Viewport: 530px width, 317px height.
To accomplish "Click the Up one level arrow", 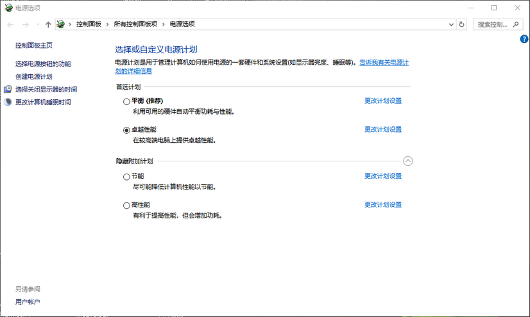I will (x=48, y=24).
